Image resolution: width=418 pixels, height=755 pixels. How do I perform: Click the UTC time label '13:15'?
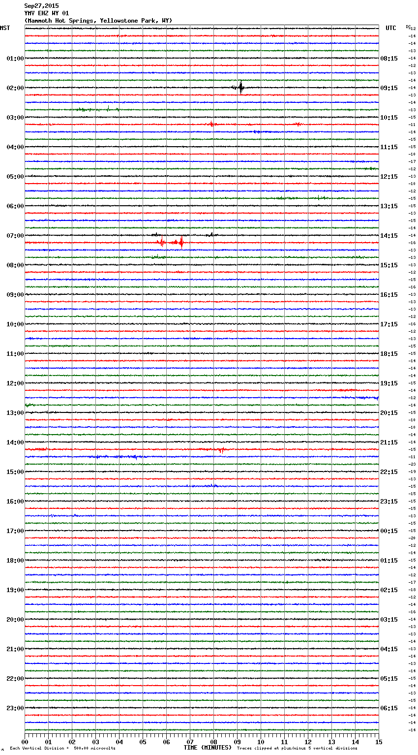tap(389, 206)
